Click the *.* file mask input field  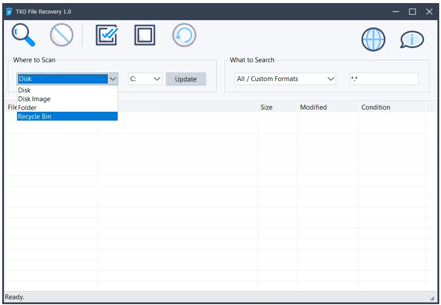pyautogui.click(x=384, y=79)
